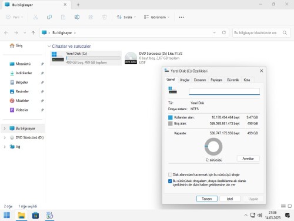This screenshot has height=221, width=294.
Task: Click the Ayrıntılar button
Action: pyautogui.click(x=248, y=159)
